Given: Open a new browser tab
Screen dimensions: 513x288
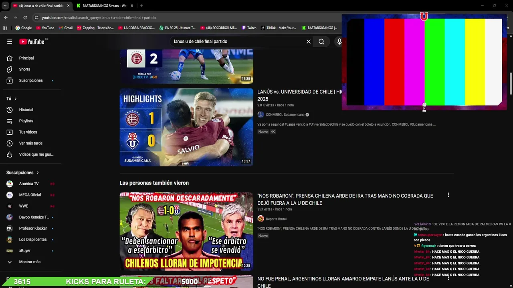Looking at the screenshot, I should [x=141, y=6].
